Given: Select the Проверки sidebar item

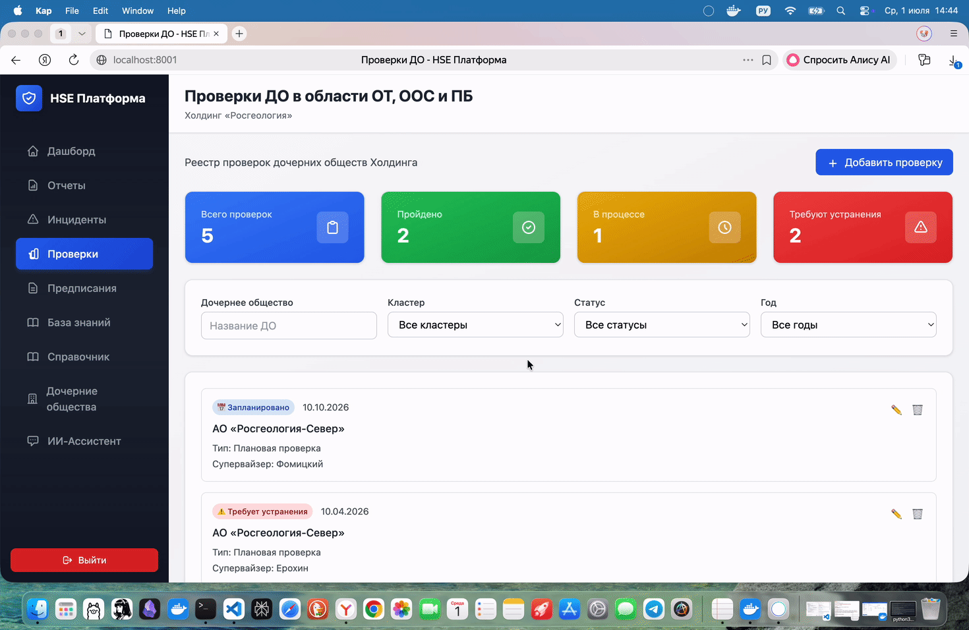Looking at the screenshot, I should (84, 254).
